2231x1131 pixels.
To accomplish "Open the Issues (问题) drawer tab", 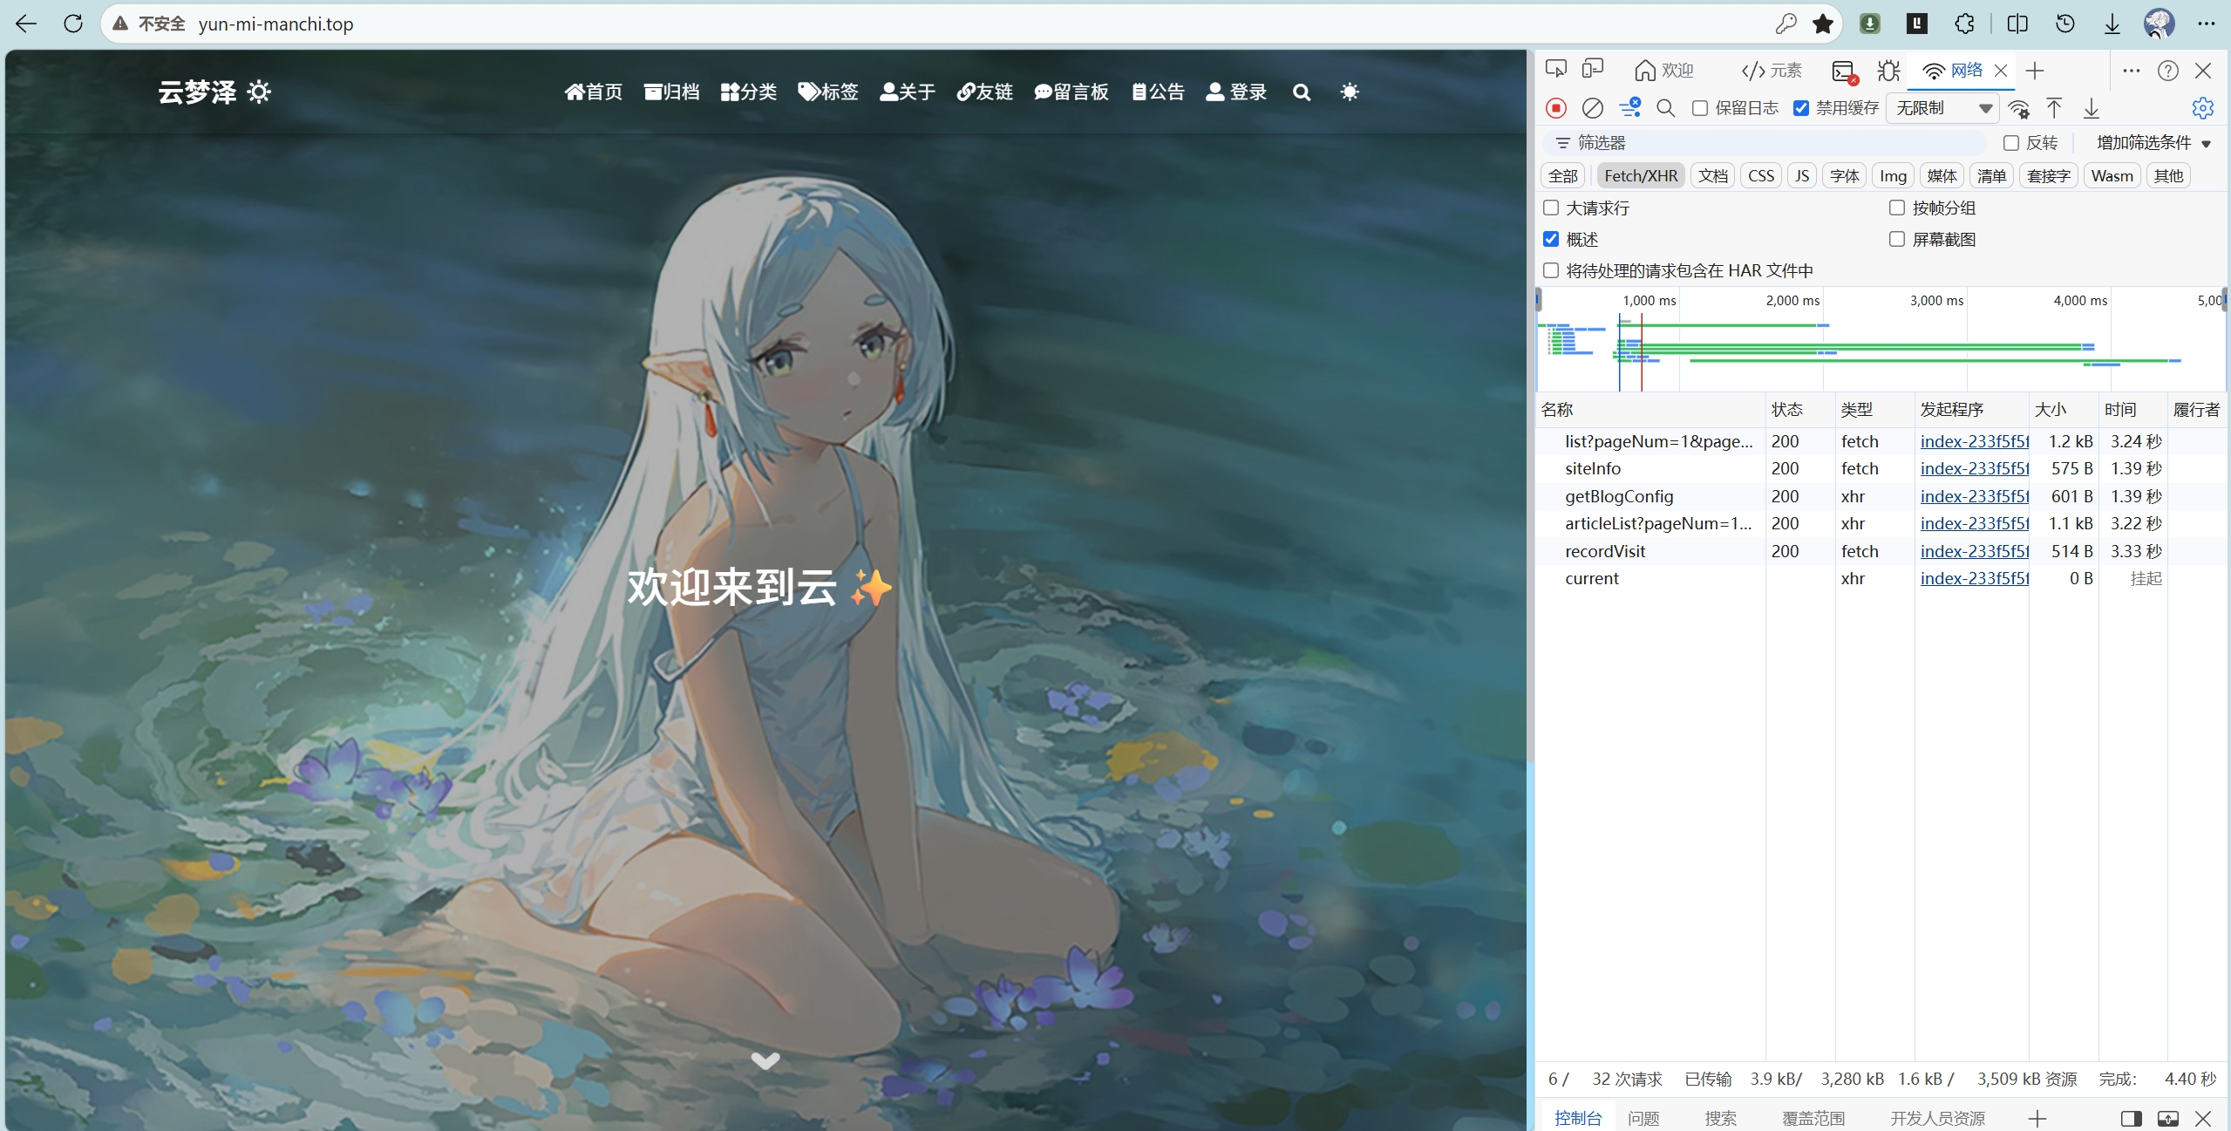I will pyautogui.click(x=1643, y=1118).
